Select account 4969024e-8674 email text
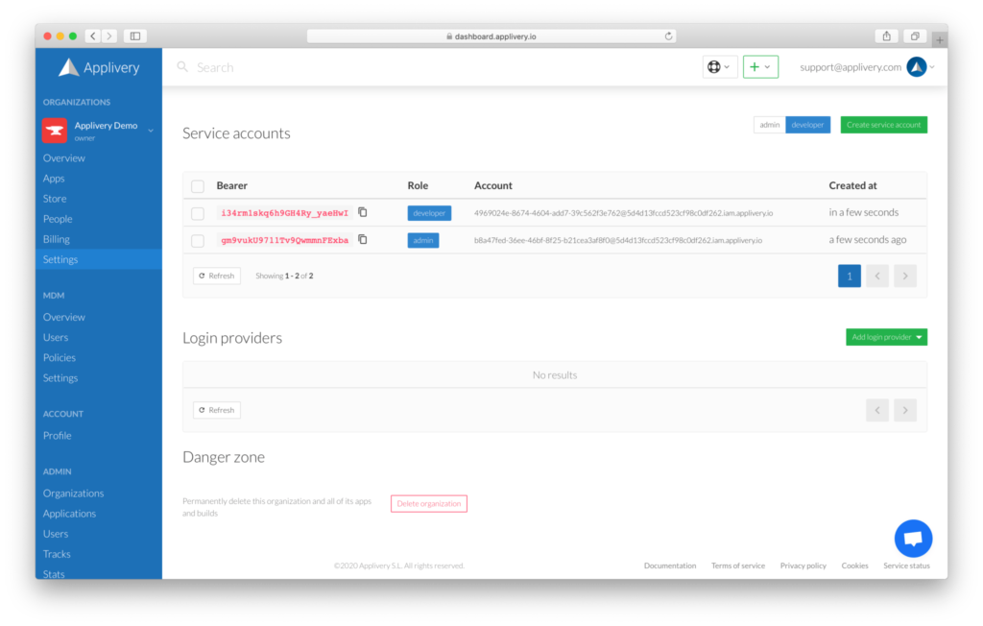Screen dimensions: 983x626 [623, 213]
